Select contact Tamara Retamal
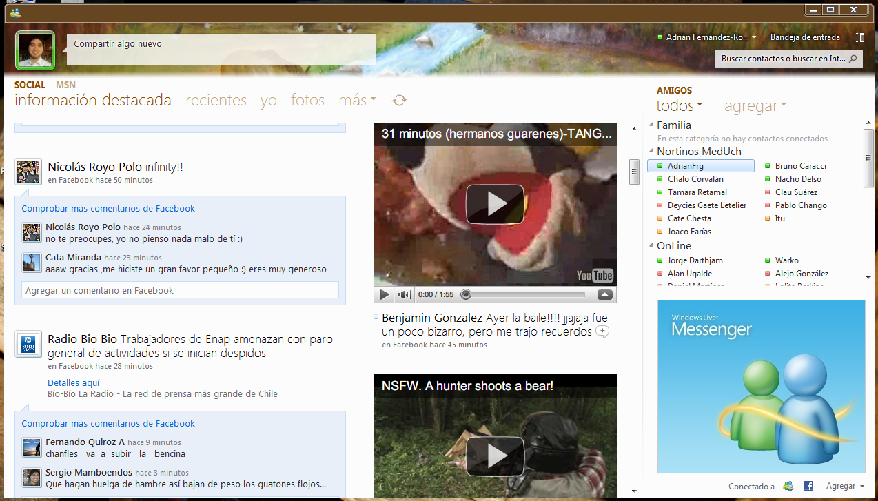This screenshot has width=878, height=501. click(x=697, y=192)
